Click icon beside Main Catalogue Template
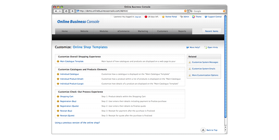The image size is (279, 140). pos(58,61)
